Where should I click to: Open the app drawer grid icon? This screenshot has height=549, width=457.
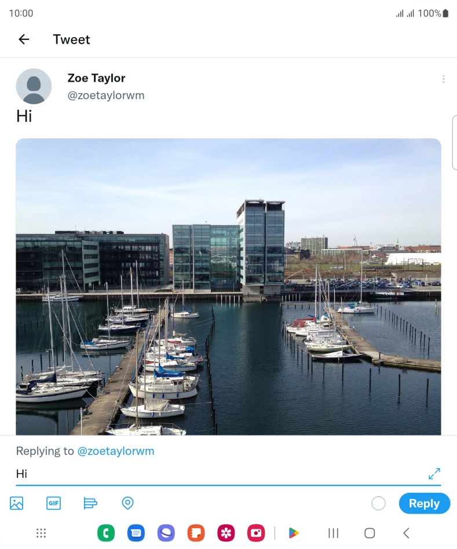click(41, 533)
